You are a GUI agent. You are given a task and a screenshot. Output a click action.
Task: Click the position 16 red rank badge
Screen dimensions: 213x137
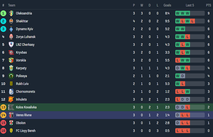tap(3, 131)
